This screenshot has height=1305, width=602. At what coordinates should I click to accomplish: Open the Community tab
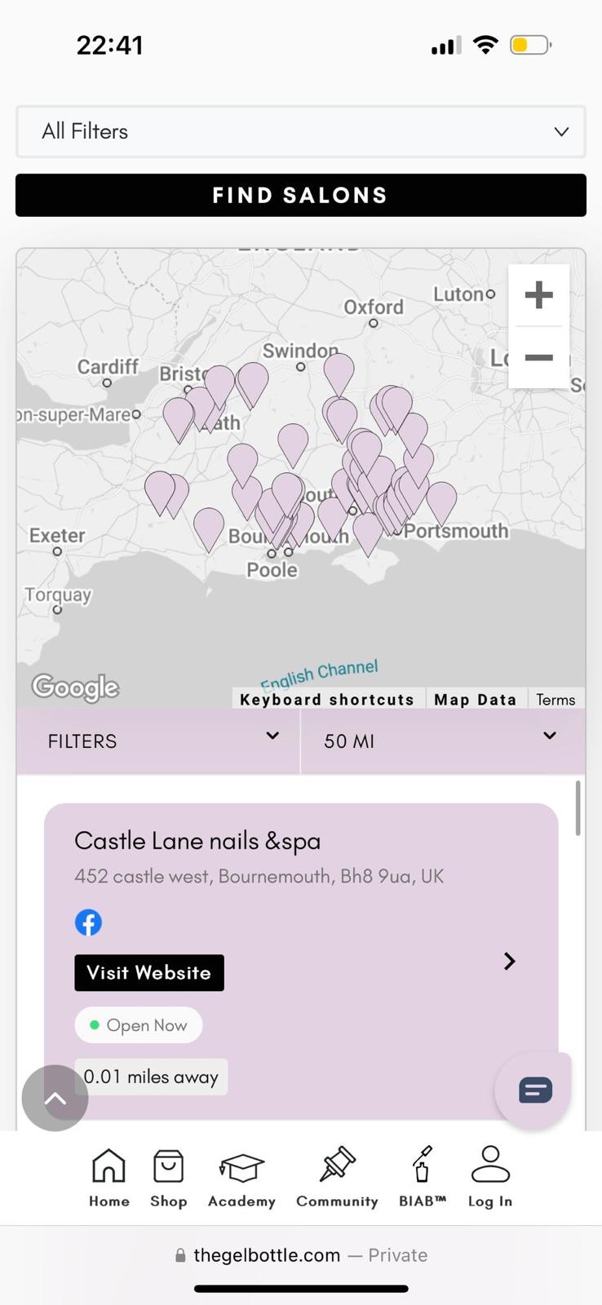(x=337, y=1177)
